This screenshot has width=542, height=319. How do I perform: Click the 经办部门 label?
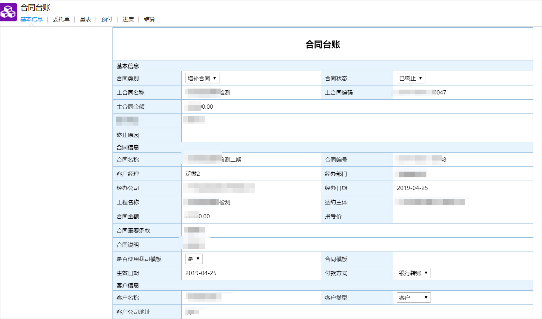point(336,174)
